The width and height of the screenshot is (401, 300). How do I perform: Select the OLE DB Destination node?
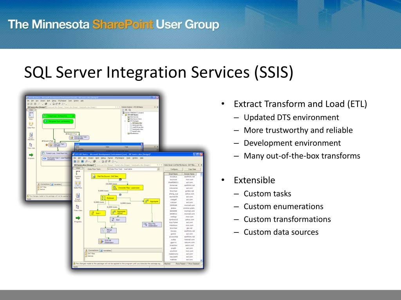tap(109, 241)
